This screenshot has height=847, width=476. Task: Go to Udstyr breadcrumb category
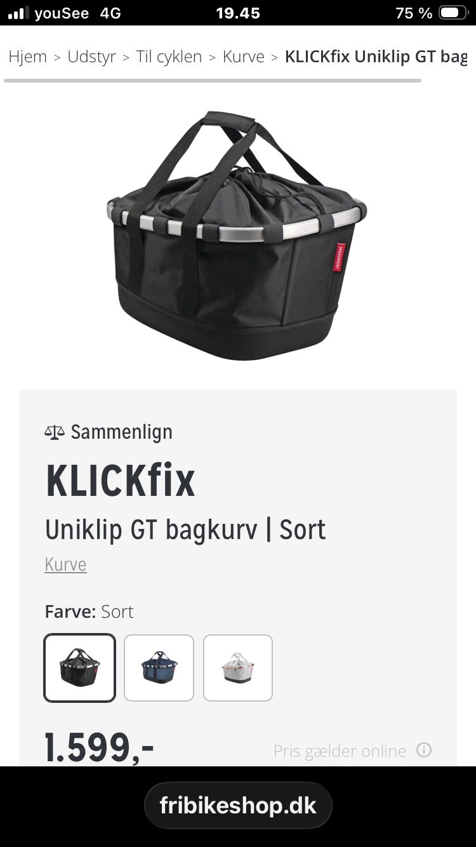[x=92, y=57]
